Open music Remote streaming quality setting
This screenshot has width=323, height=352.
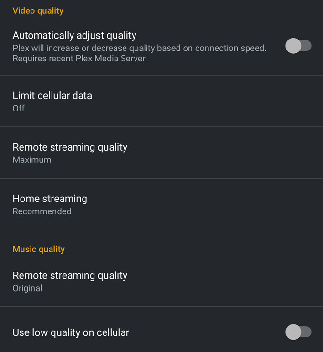(x=70, y=275)
